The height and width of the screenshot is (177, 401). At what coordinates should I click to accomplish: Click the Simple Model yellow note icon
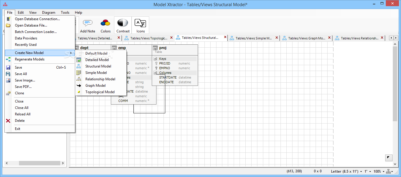tap(79, 73)
